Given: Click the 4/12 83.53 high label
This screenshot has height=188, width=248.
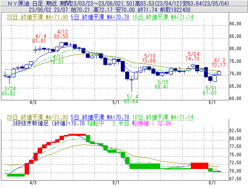Looking at the screenshot, I should pos(61,34).
